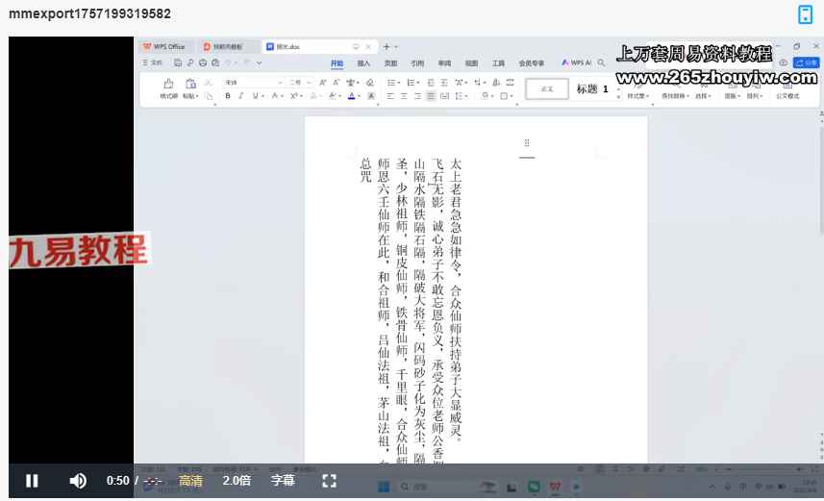Click the Format Painter icon
824x501 pixels.
(x=168, y=85)
